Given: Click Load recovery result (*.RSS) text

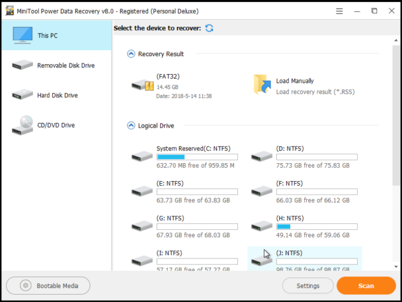Looking at the screenshot, I should [316, 92].
